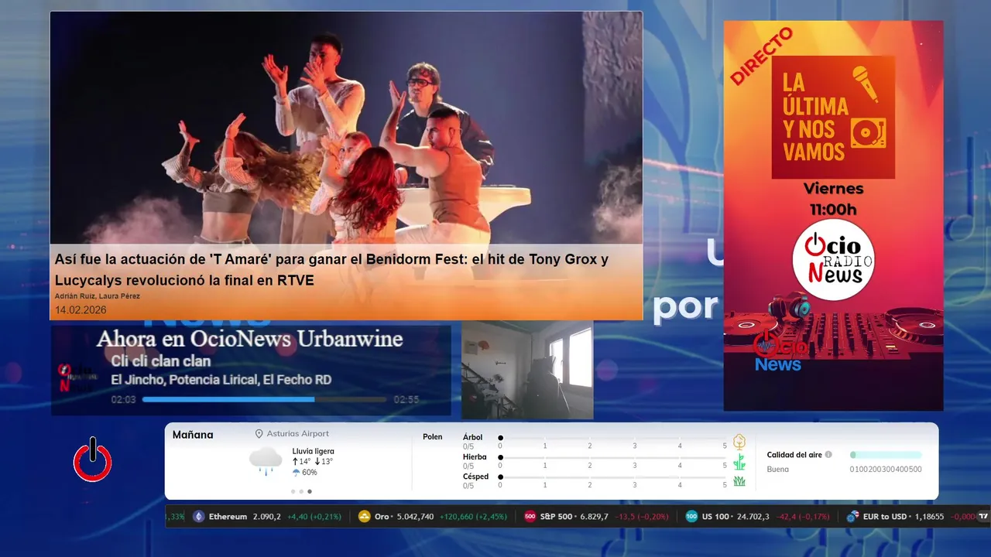This screenshot has height=557, width=991.
Task: Open the Benidorm Fest headline article
Action: pos(331,269)
